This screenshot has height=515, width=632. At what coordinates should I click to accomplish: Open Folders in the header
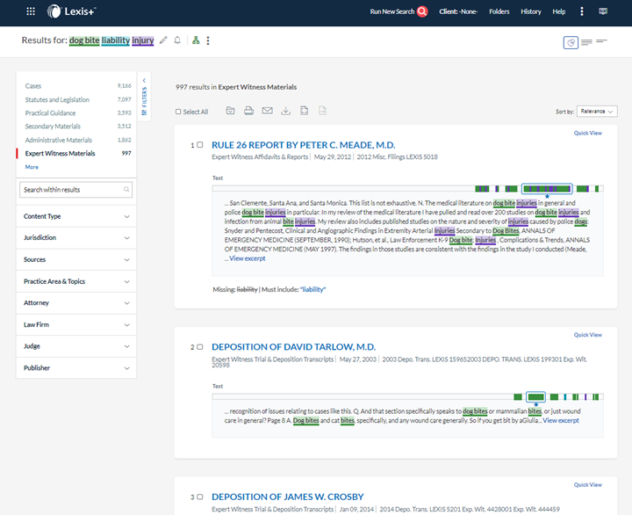coord(499,11)
